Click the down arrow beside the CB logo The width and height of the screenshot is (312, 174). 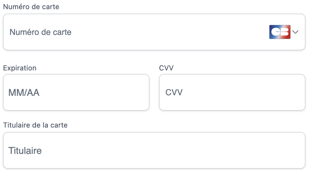[x=295, y=32]
